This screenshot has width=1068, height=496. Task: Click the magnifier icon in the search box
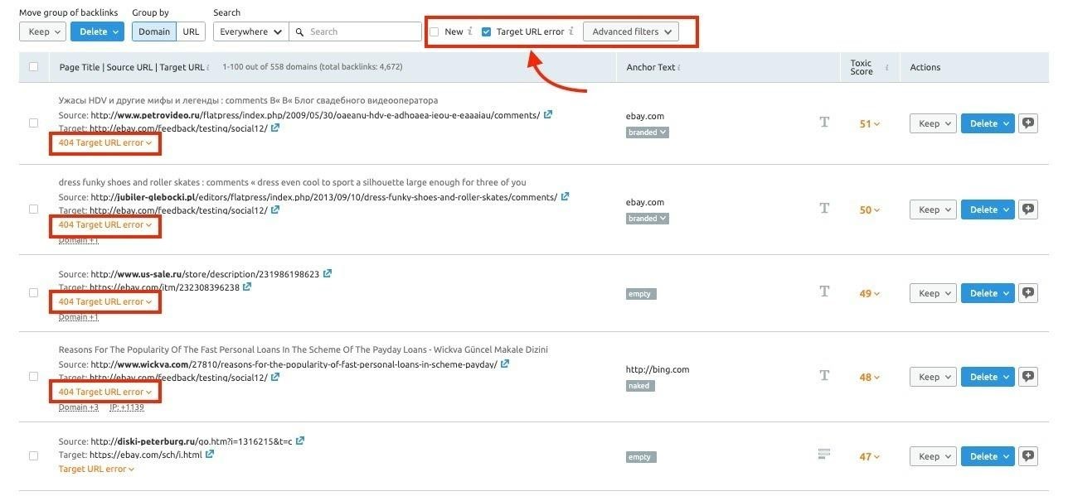(299, 31)
